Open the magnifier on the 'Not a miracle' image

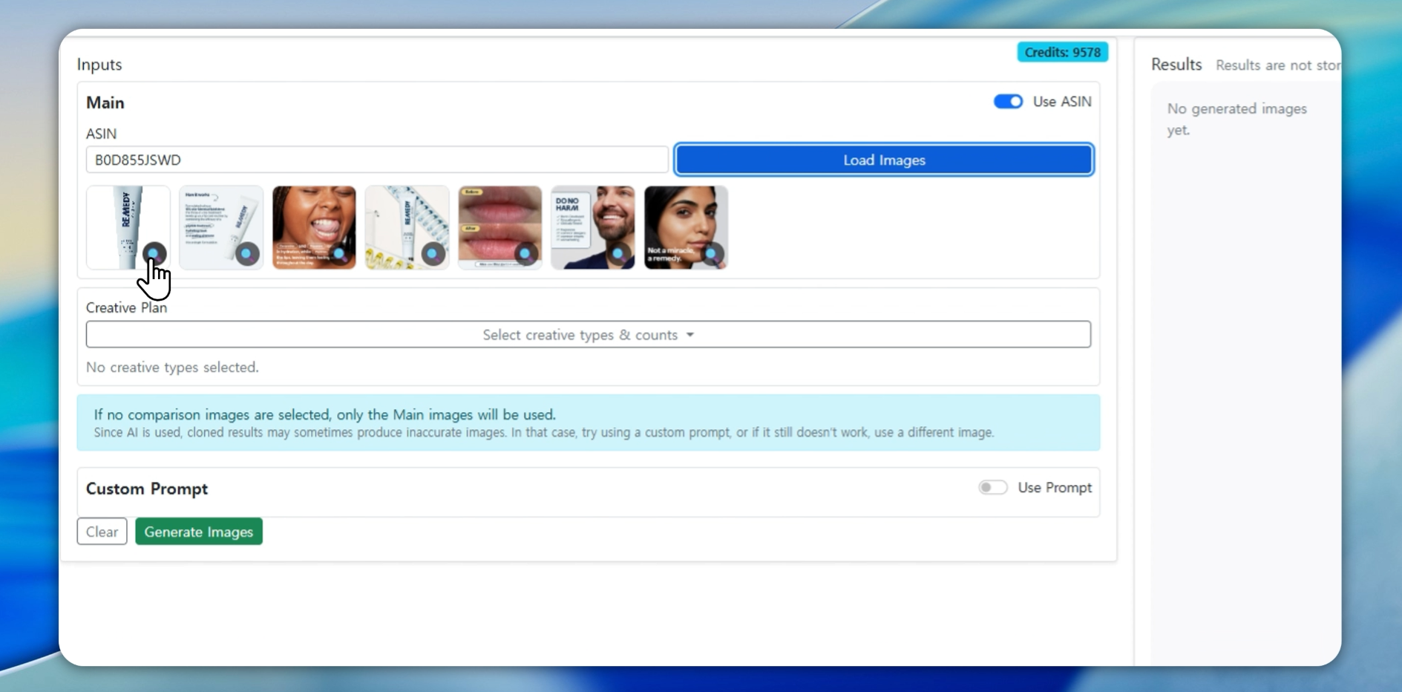(x=711, y=254)
